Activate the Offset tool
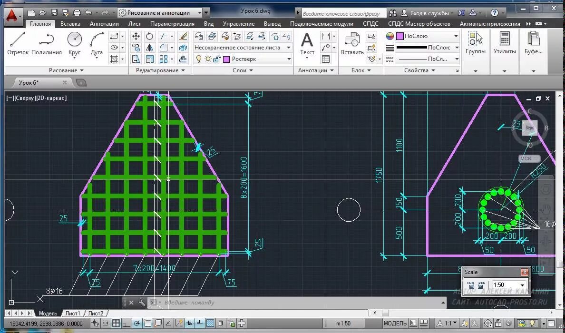 click(x=183, y=59)
